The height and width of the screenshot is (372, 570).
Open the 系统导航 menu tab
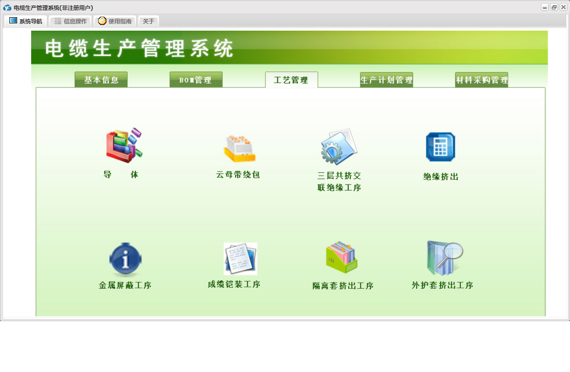(26, 21)
